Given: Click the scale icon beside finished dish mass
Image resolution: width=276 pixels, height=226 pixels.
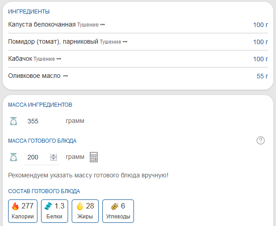Looking at the screenshot, I should 14,157.
